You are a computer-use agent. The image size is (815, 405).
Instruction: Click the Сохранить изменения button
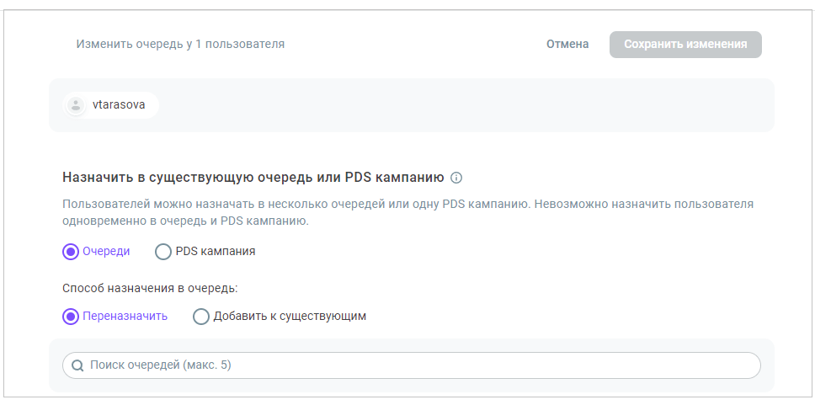(x=685, y=44)
